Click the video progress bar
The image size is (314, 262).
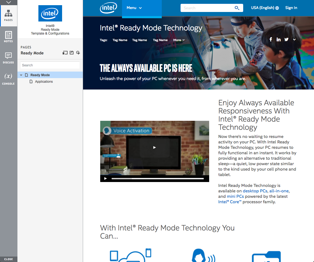pos(158,178)
